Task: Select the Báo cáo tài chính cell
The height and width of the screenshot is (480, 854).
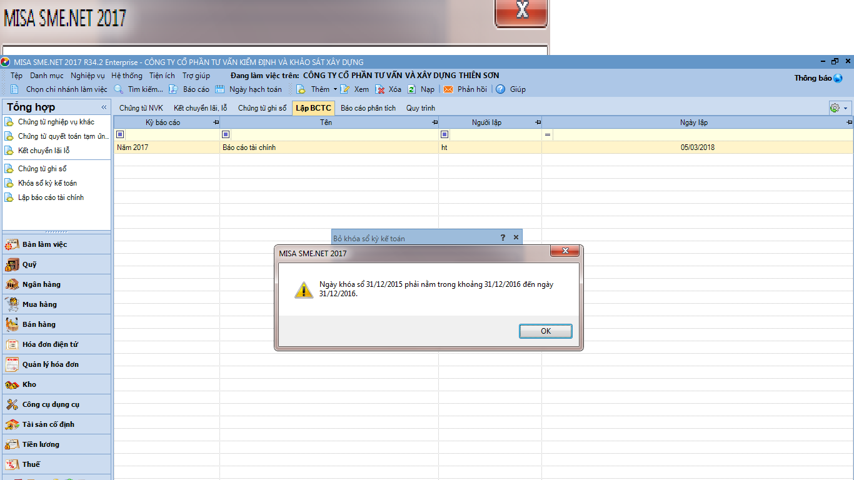Action: coord(329,147)
